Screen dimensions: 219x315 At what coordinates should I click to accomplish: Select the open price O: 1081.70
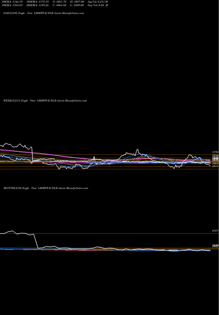coord(60,2)
